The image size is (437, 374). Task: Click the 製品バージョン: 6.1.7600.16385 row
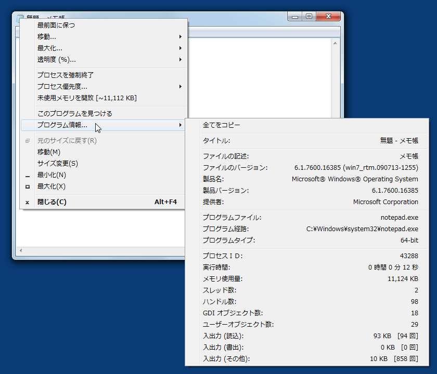point(307,191)
